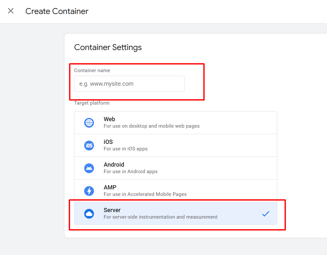Choose Android as target platform
Viewport: 327px width, 255px height.
coord(114,165)
